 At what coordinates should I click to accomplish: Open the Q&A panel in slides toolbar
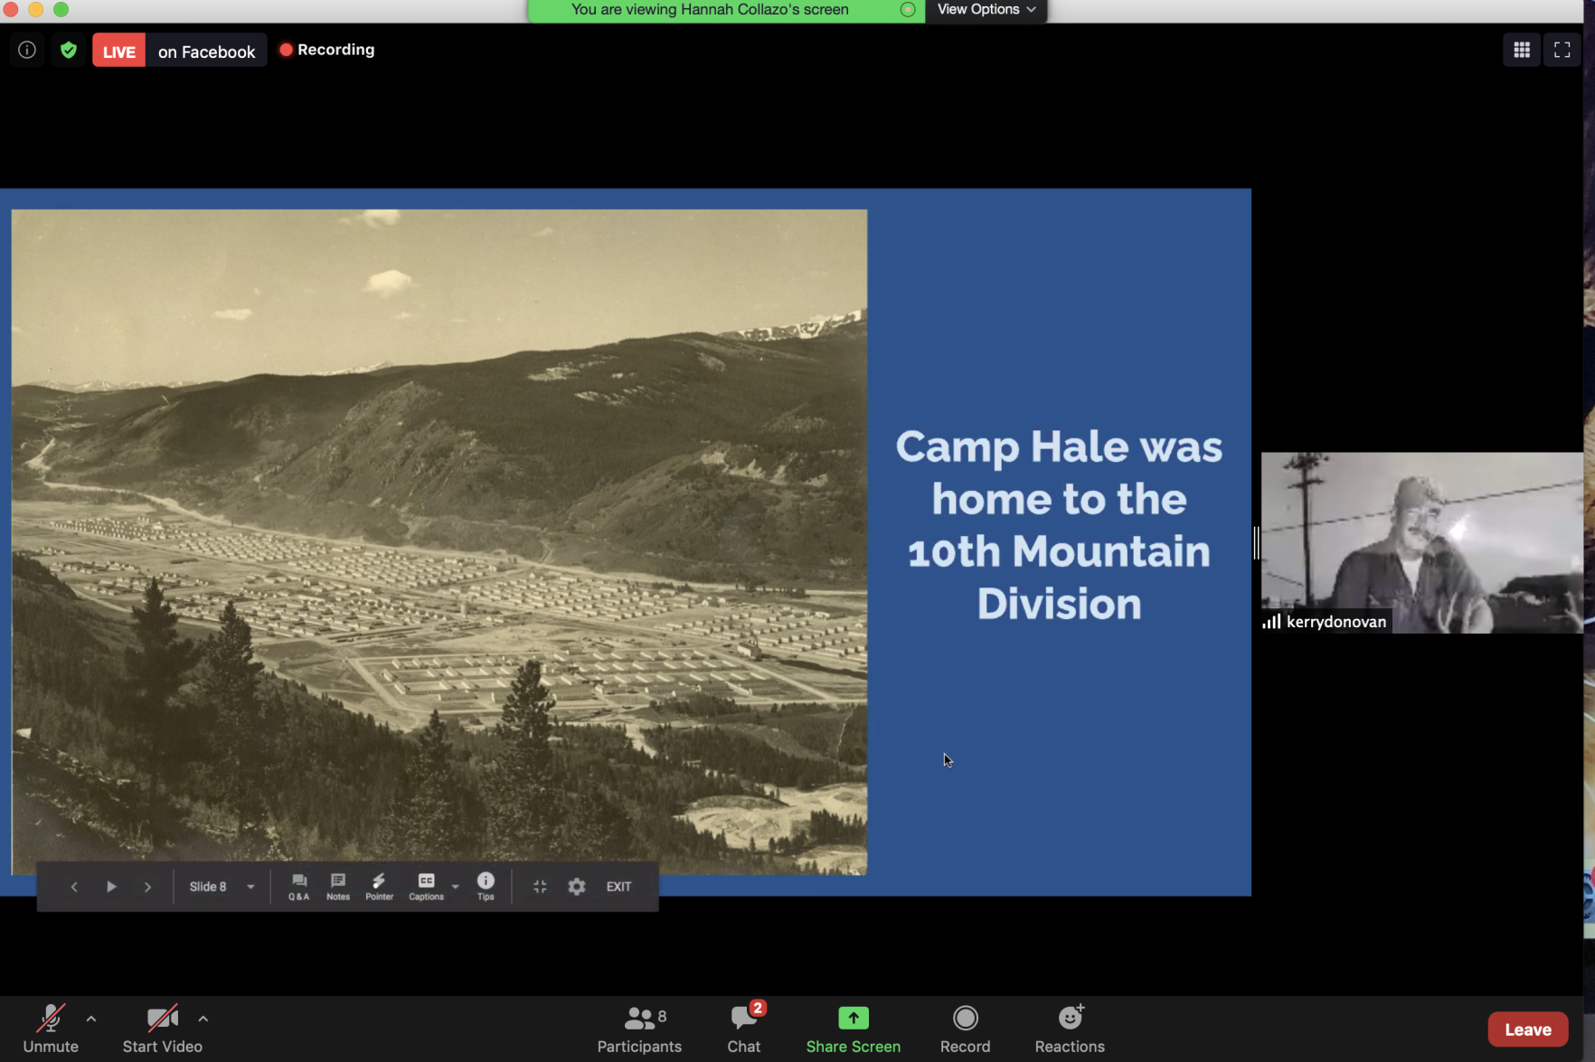pyautogui.click(x=298, y=886)
